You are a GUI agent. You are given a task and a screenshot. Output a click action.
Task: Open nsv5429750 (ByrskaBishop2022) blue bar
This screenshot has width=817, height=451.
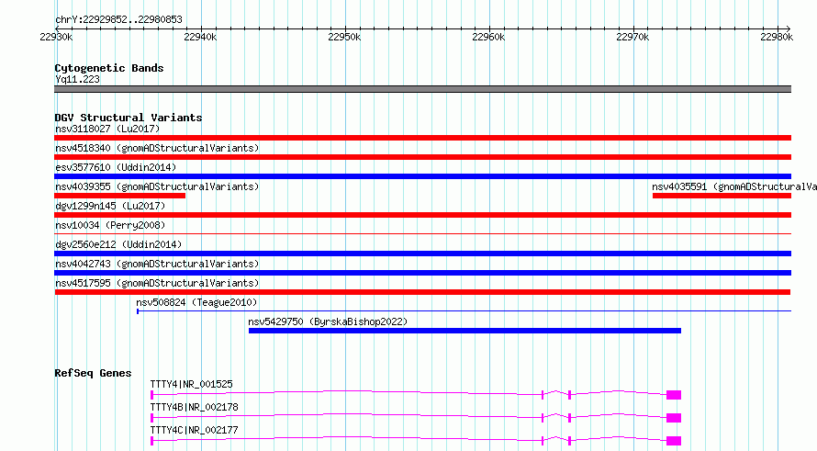point(464,331)
